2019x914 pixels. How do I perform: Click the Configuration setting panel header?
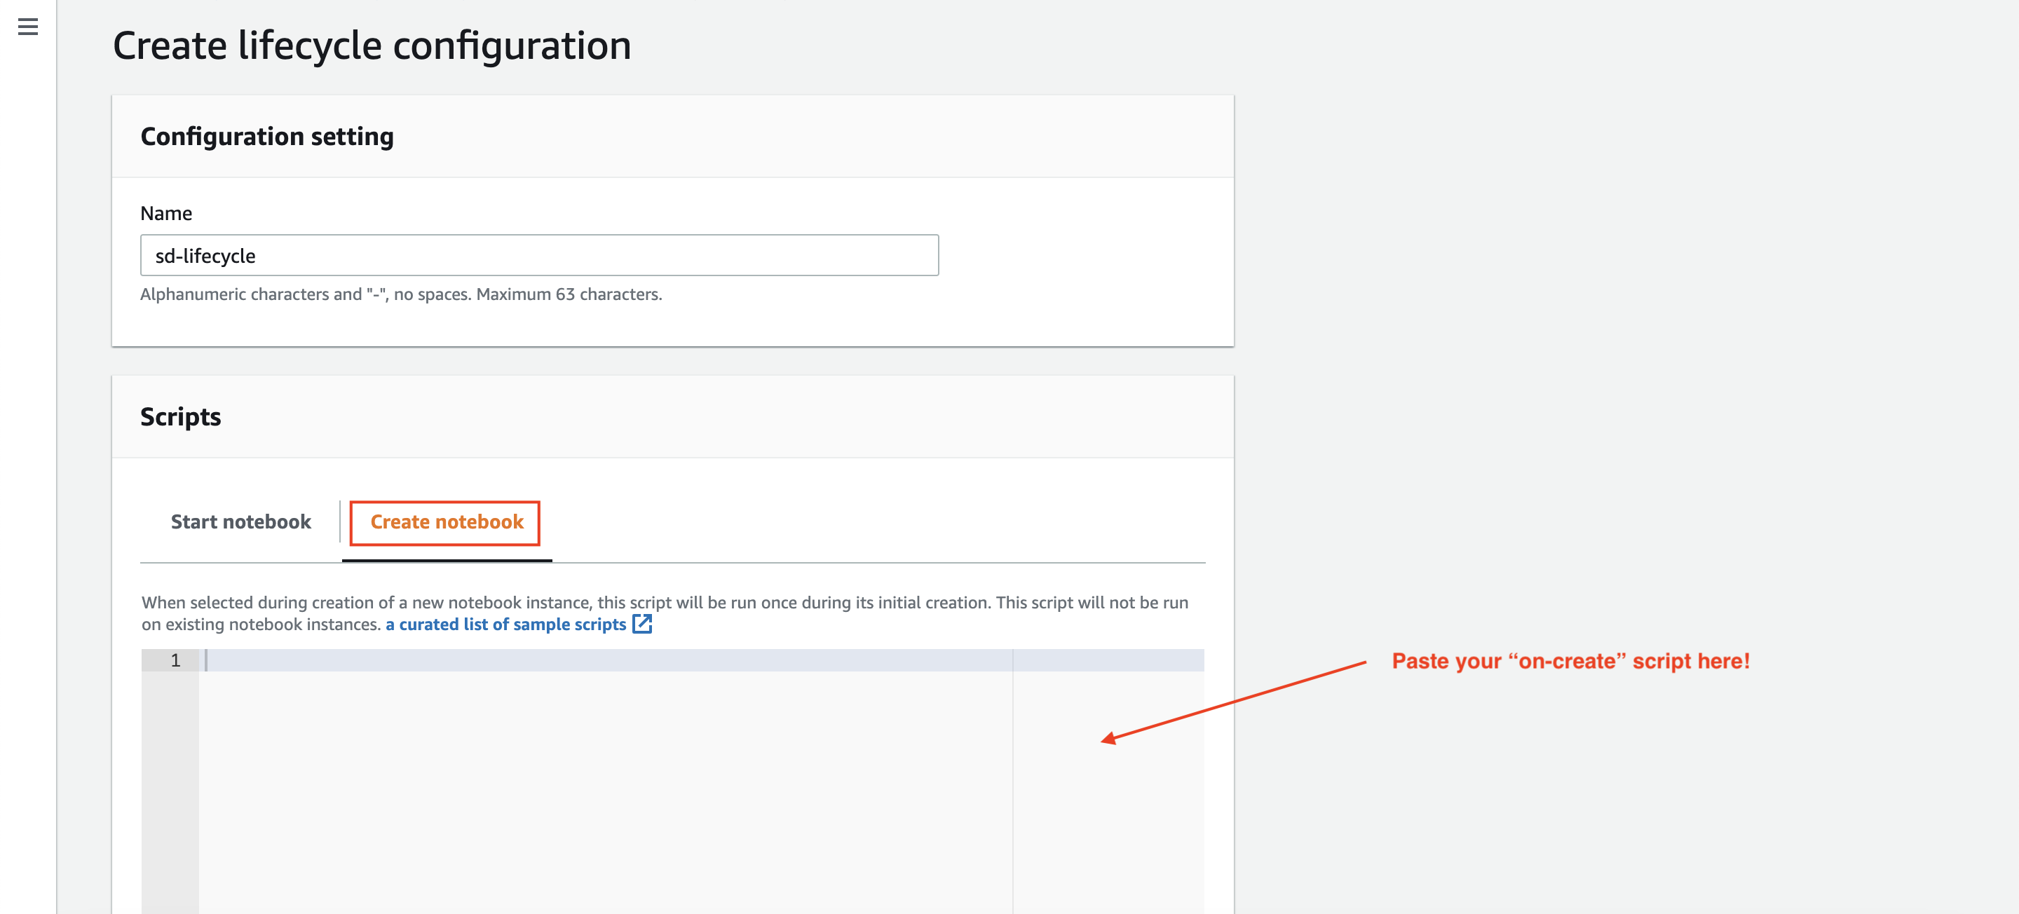point(267,137)
